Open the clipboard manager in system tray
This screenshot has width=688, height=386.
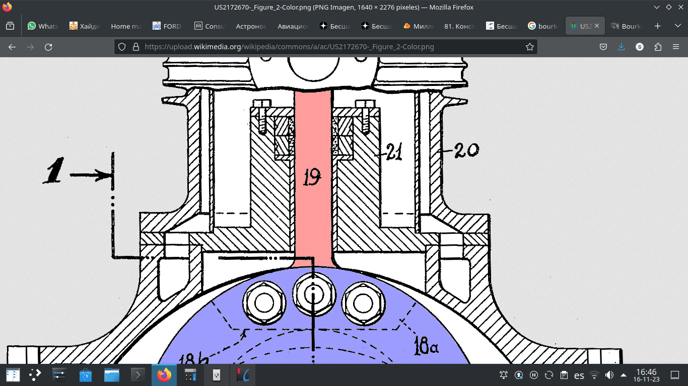[564, 375]
